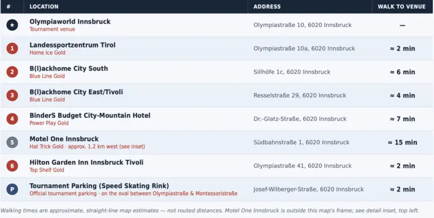Click gray marker number 5
This screenshot has height=218, width=434.
12,143
